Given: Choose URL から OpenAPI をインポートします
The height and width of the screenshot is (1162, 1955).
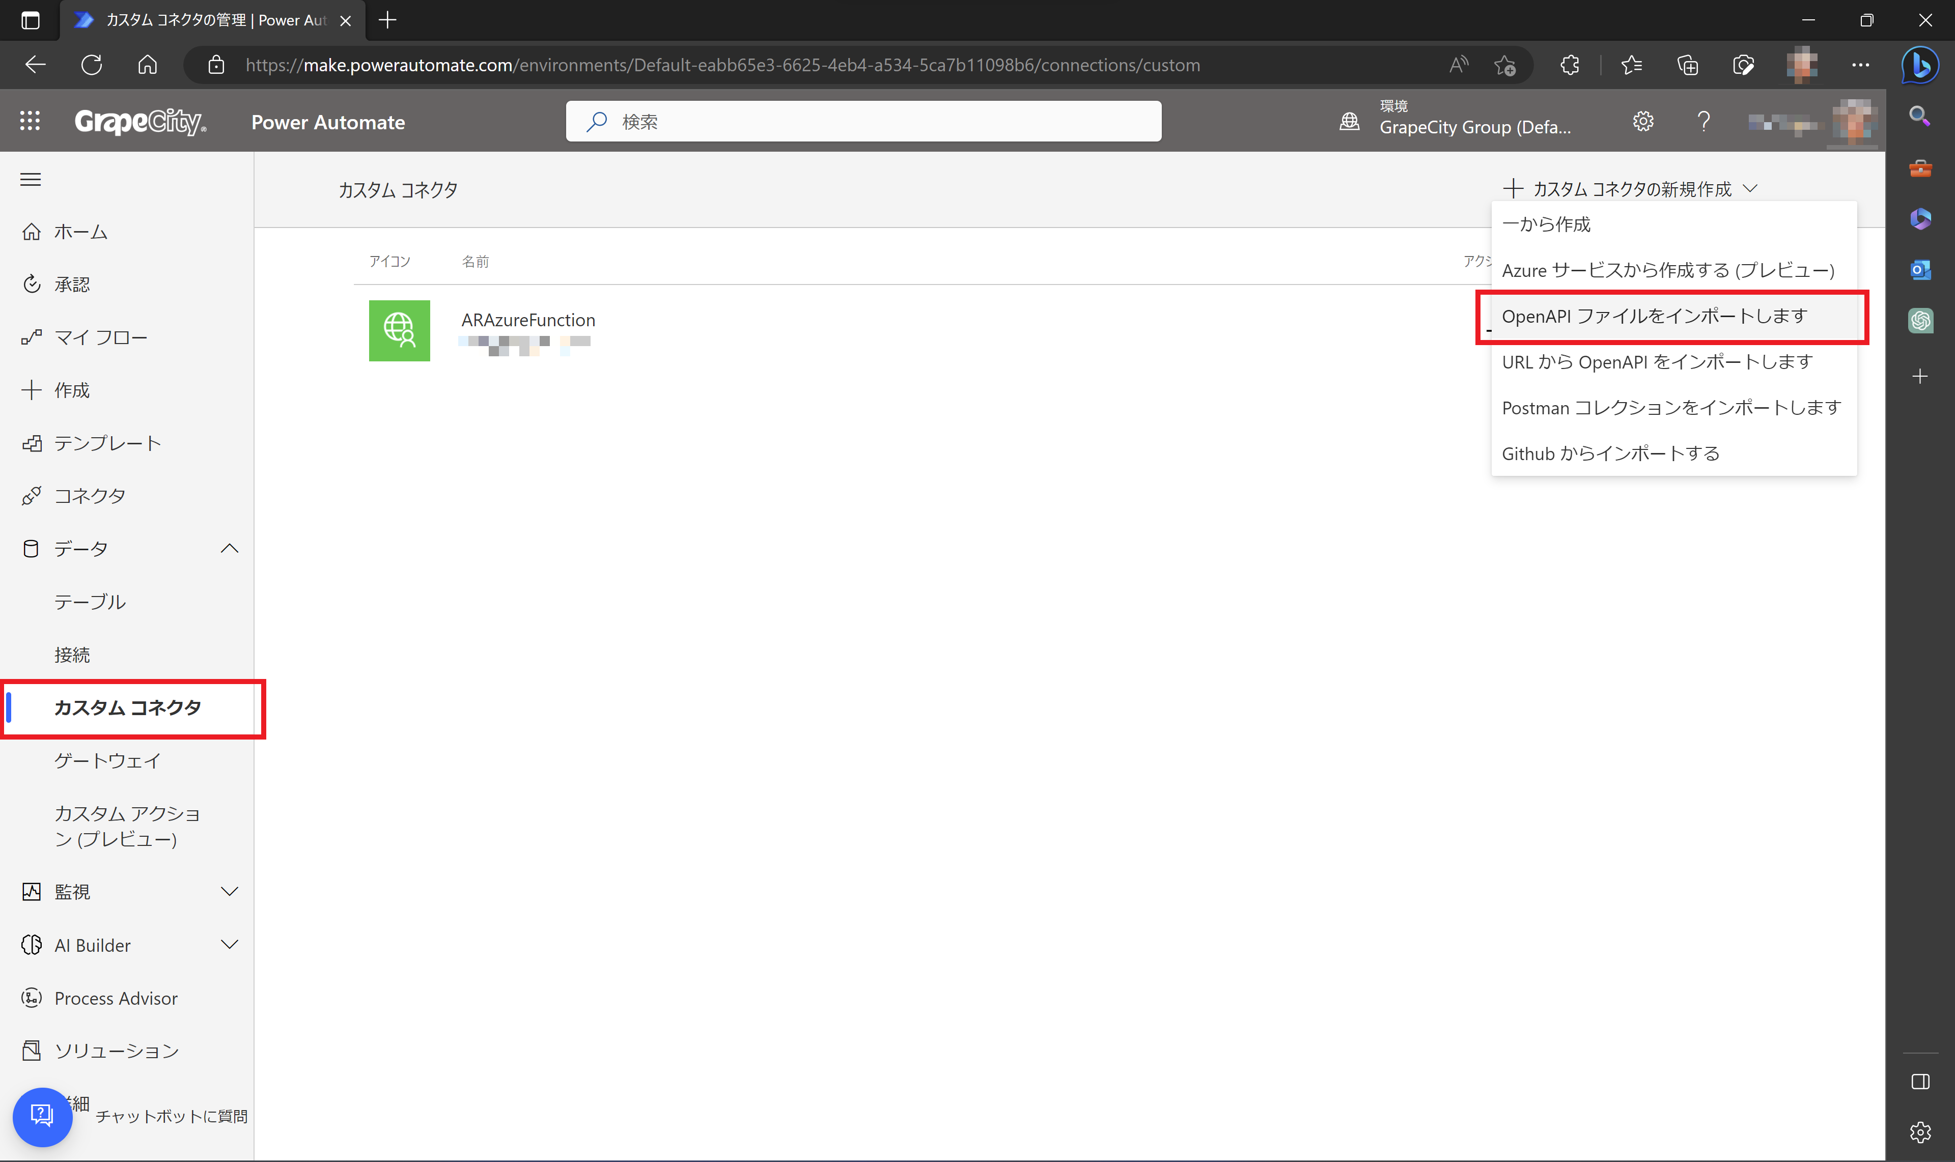Looking at the screenshot, I should click(x=1674, y=362).
